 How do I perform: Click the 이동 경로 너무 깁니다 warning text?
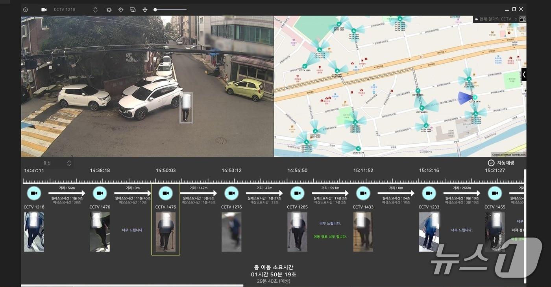[x=330, y=237]
